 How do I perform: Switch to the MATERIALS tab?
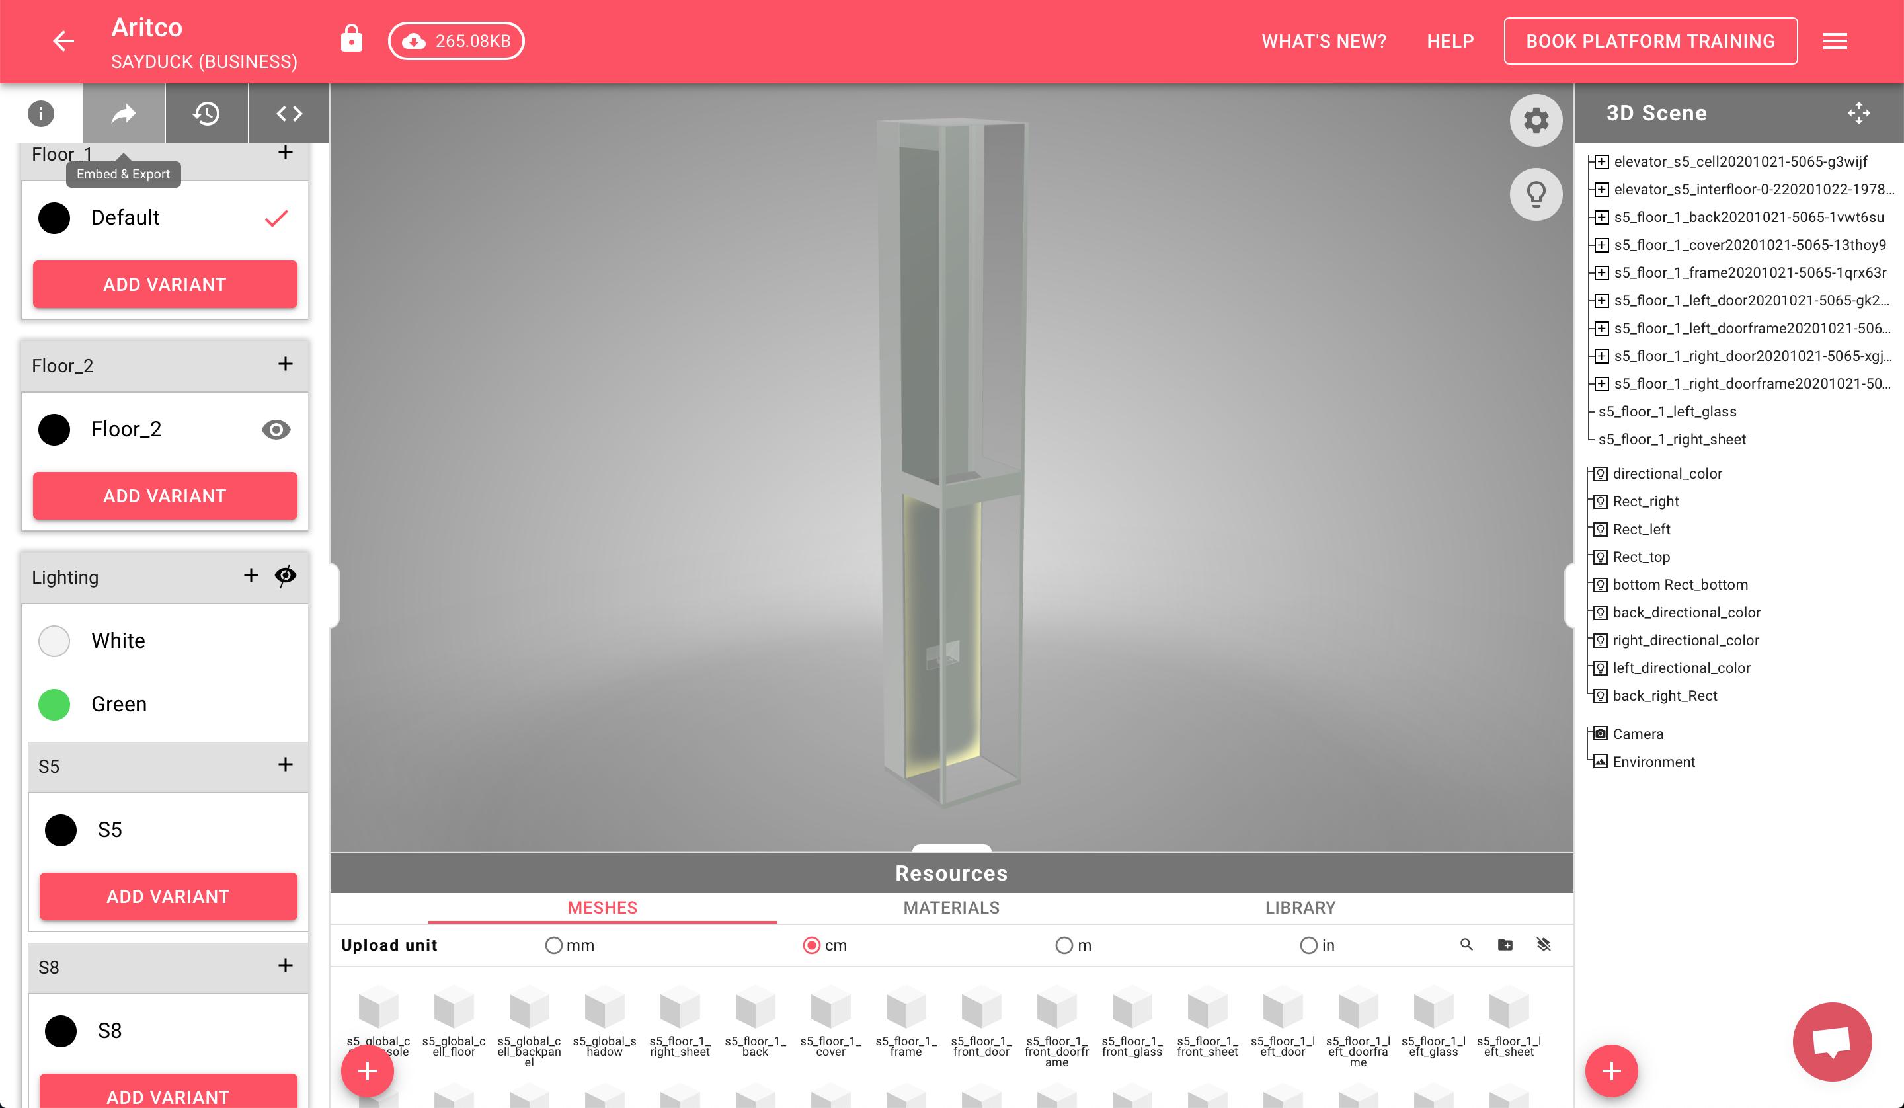tap(951, 908)
